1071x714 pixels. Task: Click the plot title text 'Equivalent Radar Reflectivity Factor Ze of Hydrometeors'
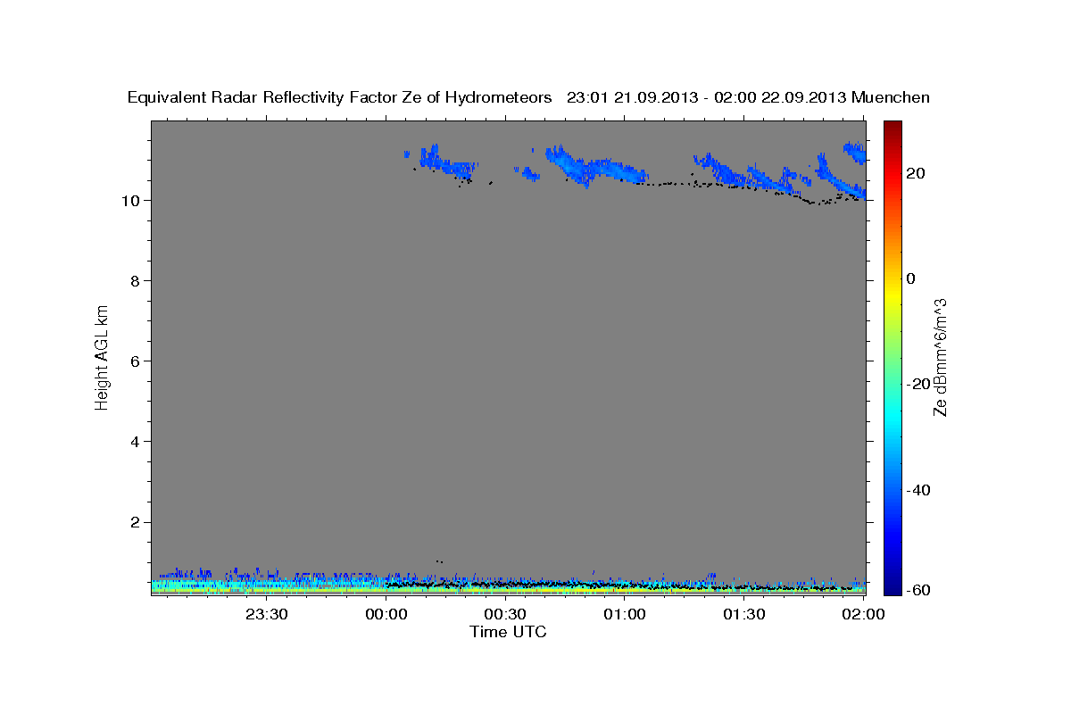(340, 98)
